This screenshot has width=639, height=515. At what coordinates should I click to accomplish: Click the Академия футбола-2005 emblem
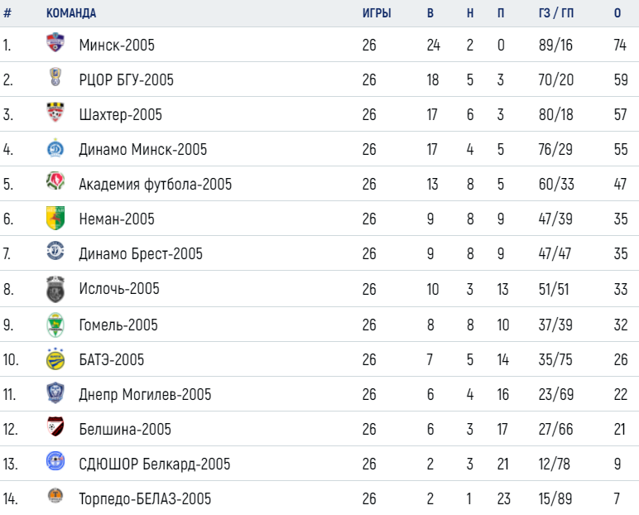point(55,181)
